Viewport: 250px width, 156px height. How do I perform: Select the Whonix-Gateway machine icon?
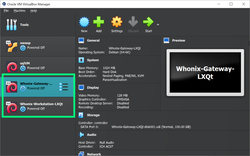point(11,87)
